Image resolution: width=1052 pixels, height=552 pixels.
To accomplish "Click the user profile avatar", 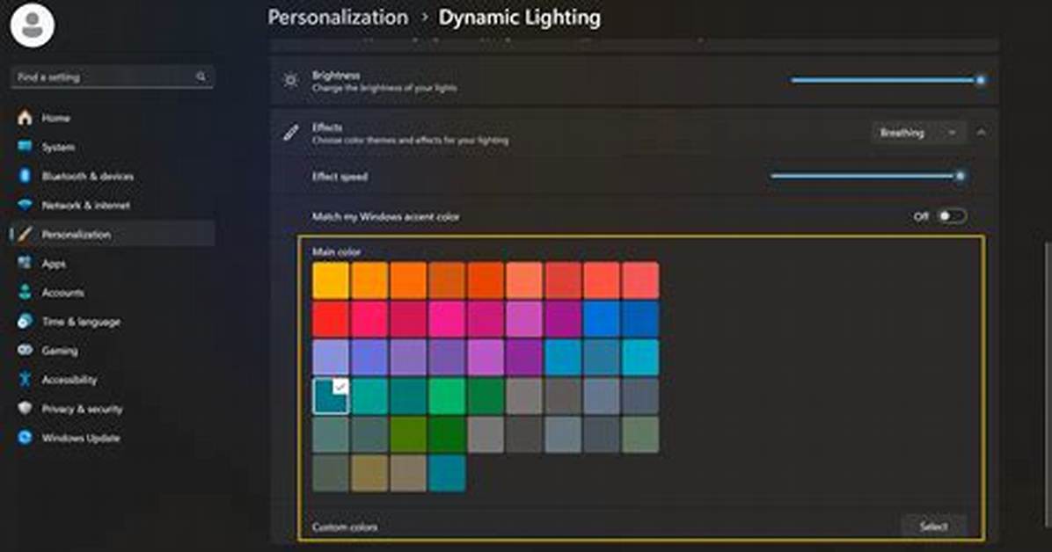I will tap(33, 25).
